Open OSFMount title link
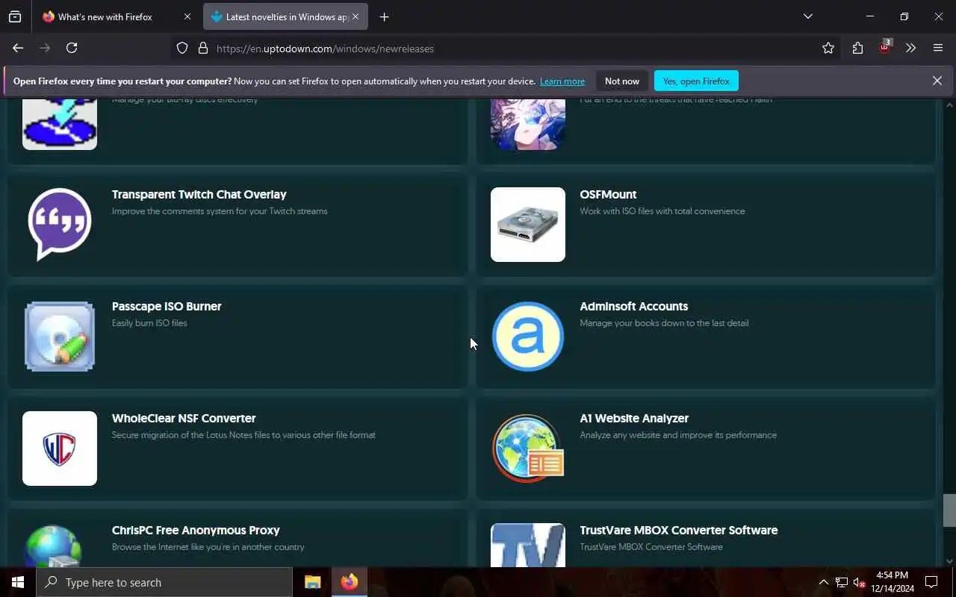 pos(608,195)
